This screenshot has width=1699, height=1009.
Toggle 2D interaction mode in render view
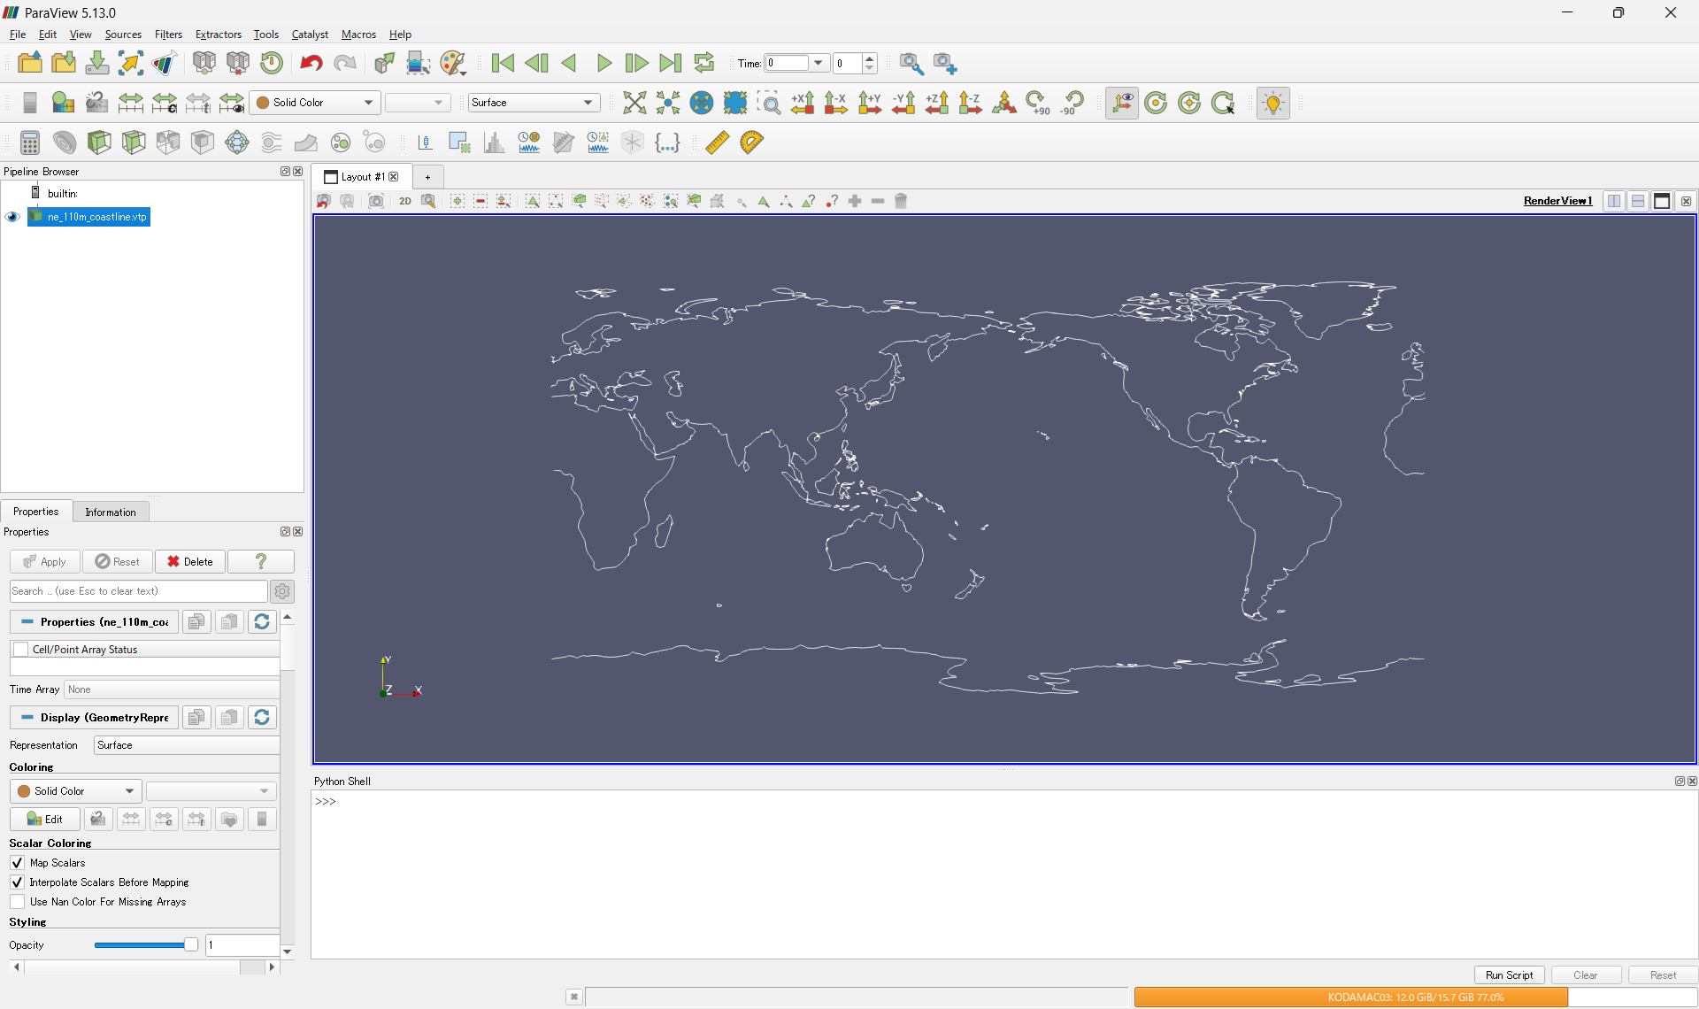click(x=405, y=201)
